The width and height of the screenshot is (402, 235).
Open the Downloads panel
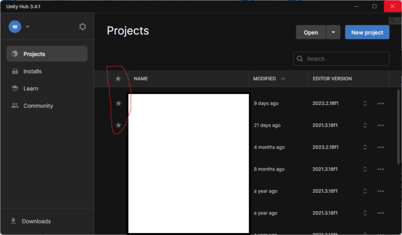36,221
